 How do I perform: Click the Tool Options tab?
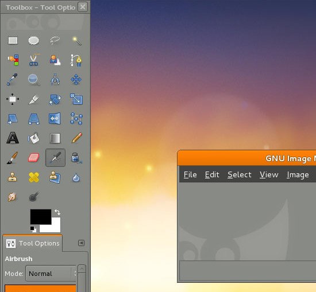pos(33,243)
